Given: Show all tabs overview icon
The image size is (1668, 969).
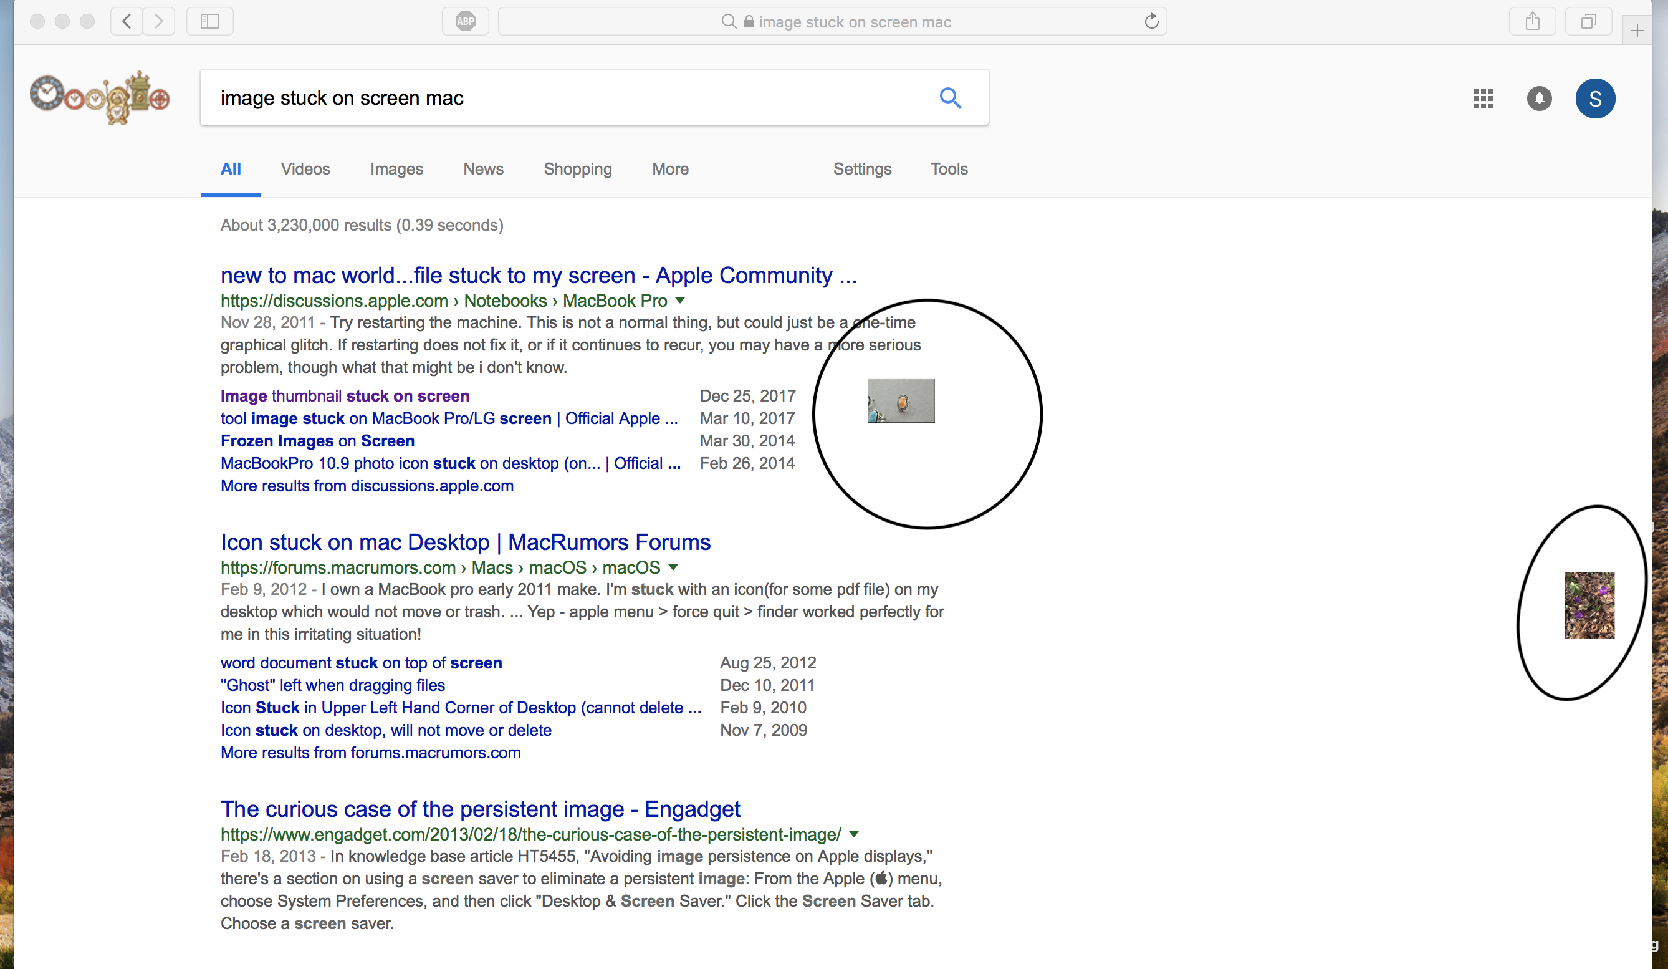Looking at the screenshot, I should 1588,21.
